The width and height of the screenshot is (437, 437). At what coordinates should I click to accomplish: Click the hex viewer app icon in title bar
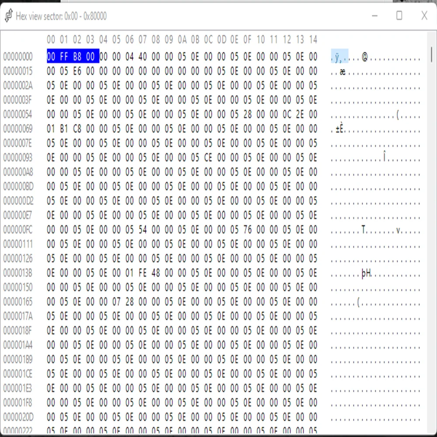pos(8,16)
